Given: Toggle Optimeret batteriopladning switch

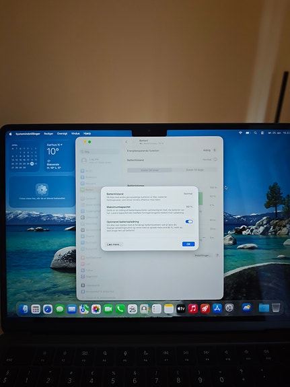Looking at the screenshot, I should pos(189,221).
